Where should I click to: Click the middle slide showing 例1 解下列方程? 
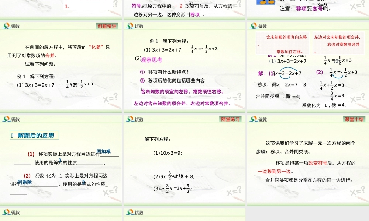pos(184,66)
